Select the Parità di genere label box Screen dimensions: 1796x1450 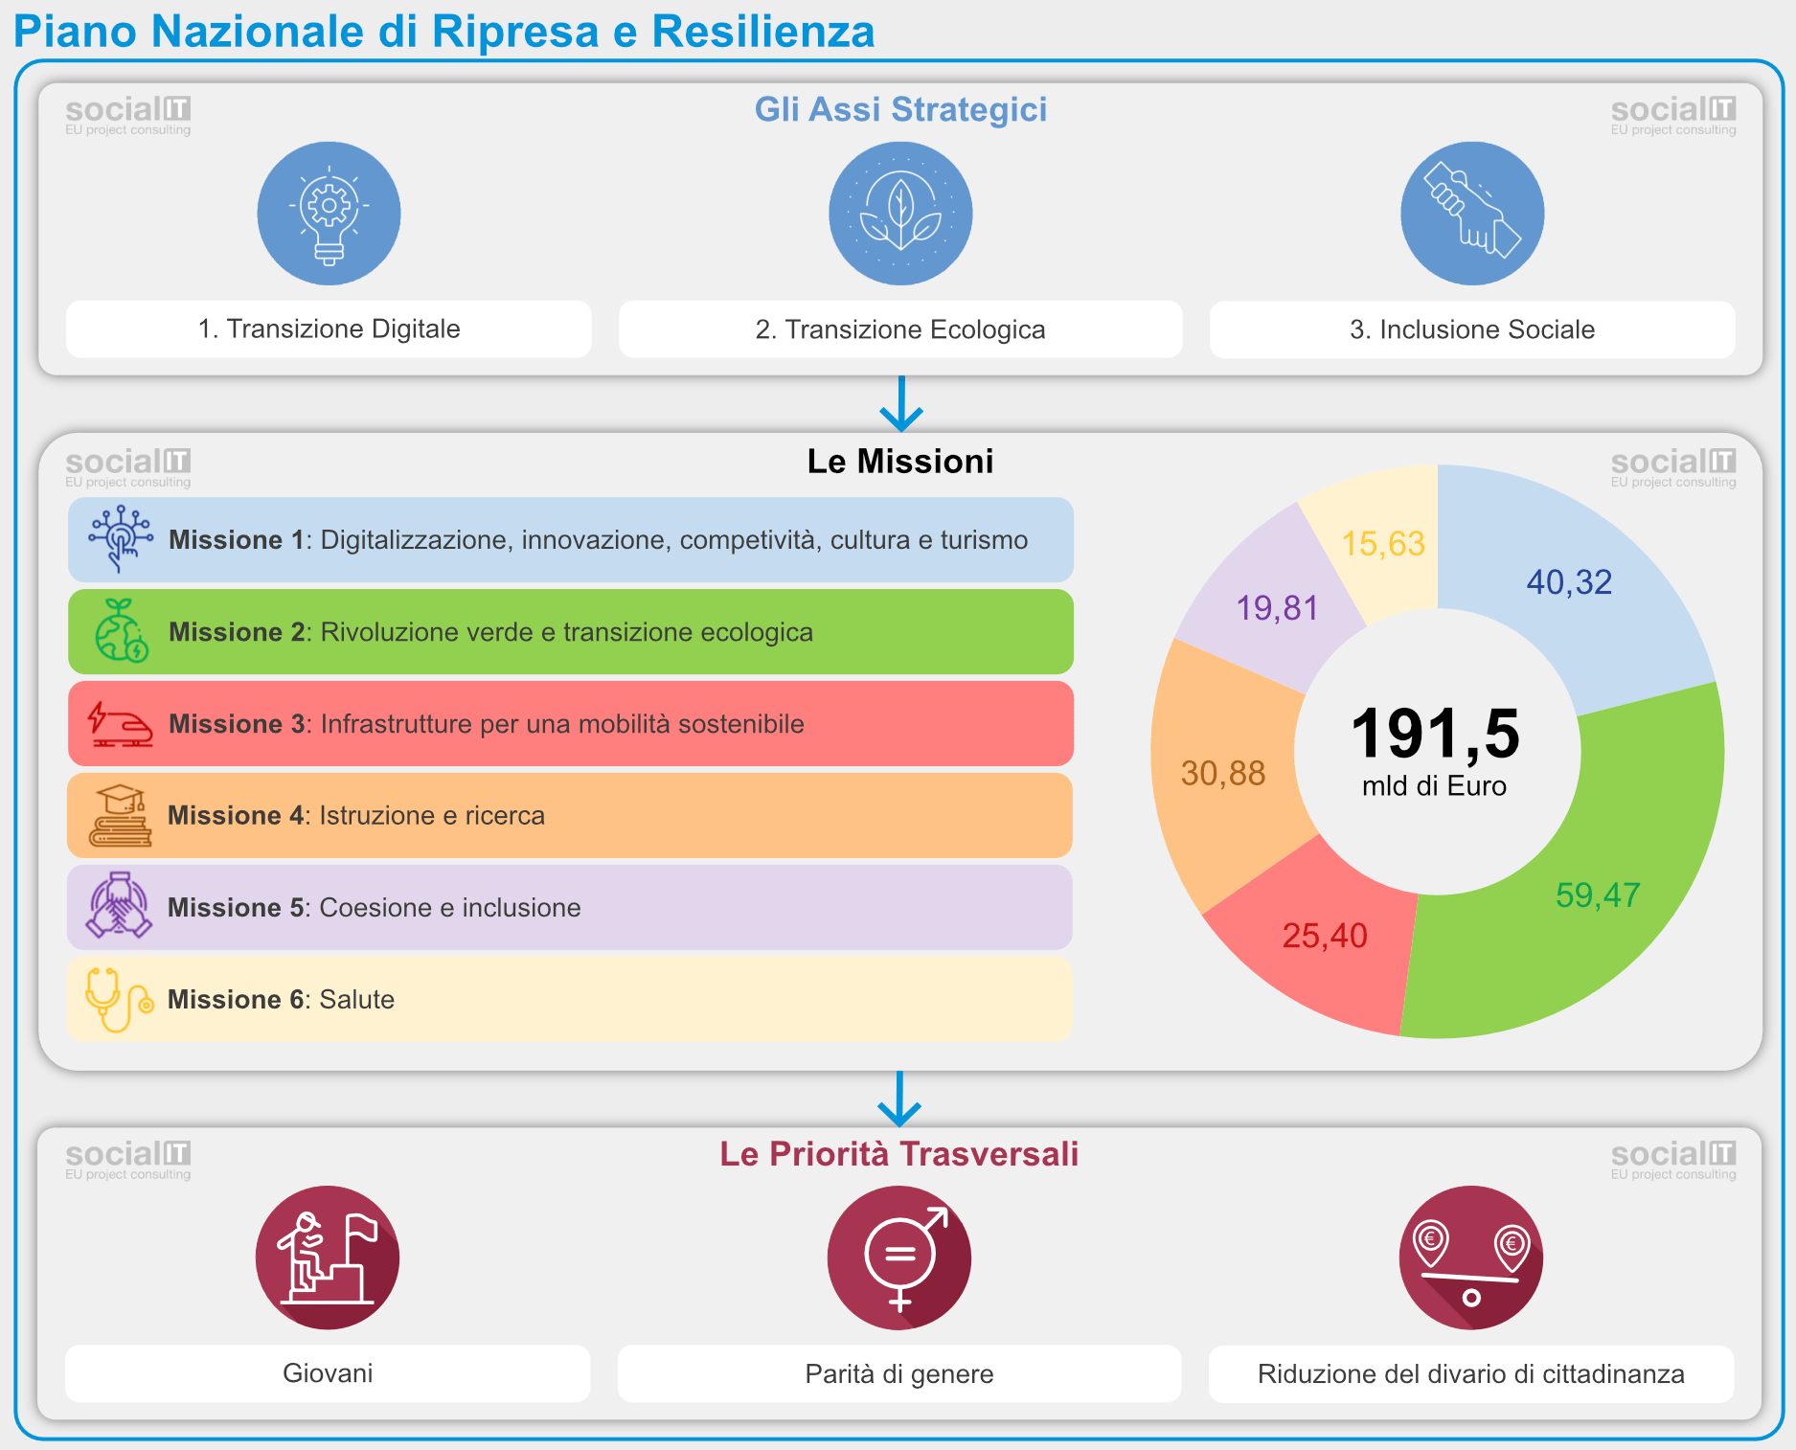[899, 1373]
